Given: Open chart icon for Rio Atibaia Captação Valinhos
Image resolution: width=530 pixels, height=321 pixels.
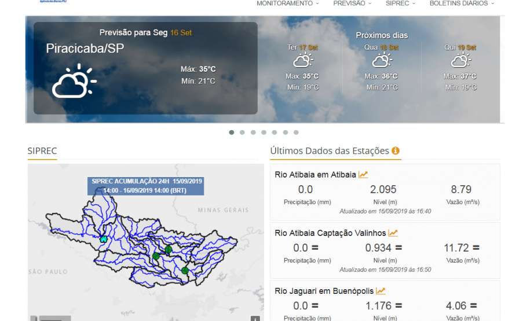Looking at the screenshot, I should pos(393,233).
